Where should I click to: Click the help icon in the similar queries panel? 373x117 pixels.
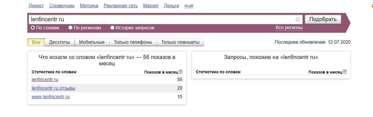pos(345,72)
